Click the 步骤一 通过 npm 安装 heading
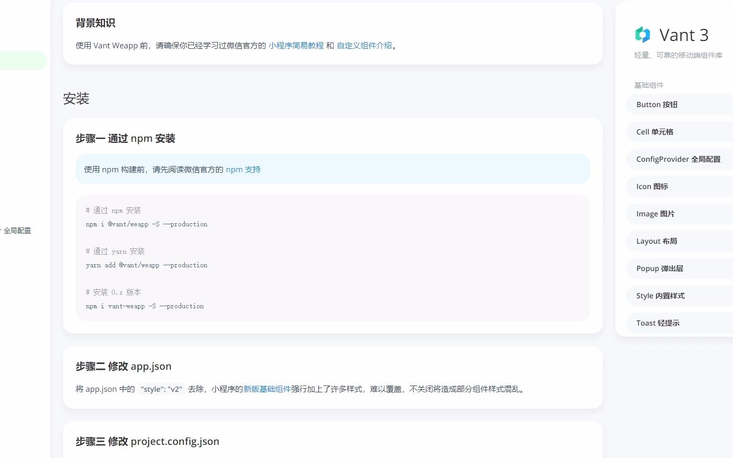Image resolution: width=733 pixels, height=458 pixels. pos(125,139)
